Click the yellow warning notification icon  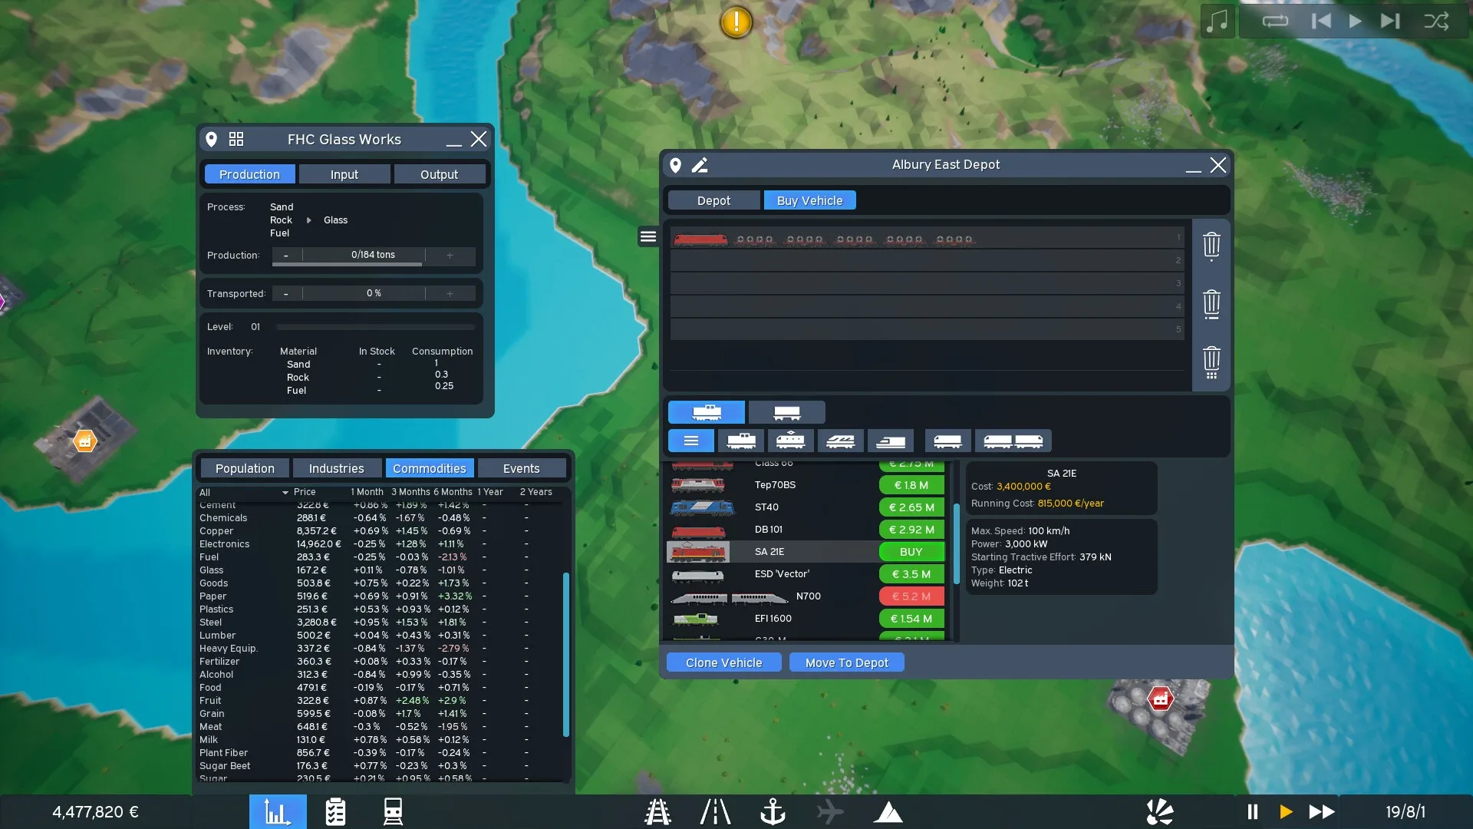[736, 21]
